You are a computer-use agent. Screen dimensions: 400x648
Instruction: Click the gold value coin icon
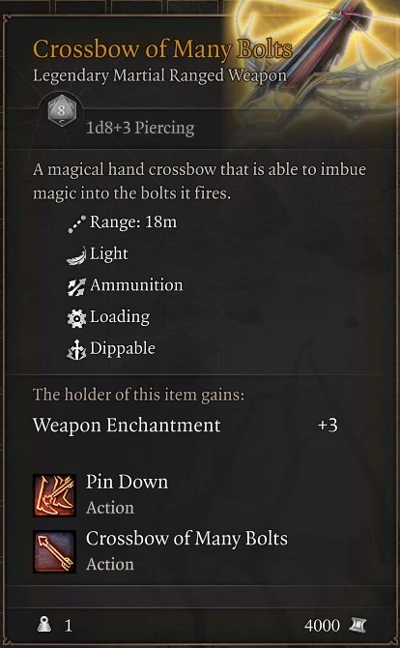tap(357, 625)
